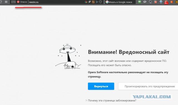This screenshot has width=178, height=105.
Task: Open the Speed Dial start page grid
Action: 6,2
